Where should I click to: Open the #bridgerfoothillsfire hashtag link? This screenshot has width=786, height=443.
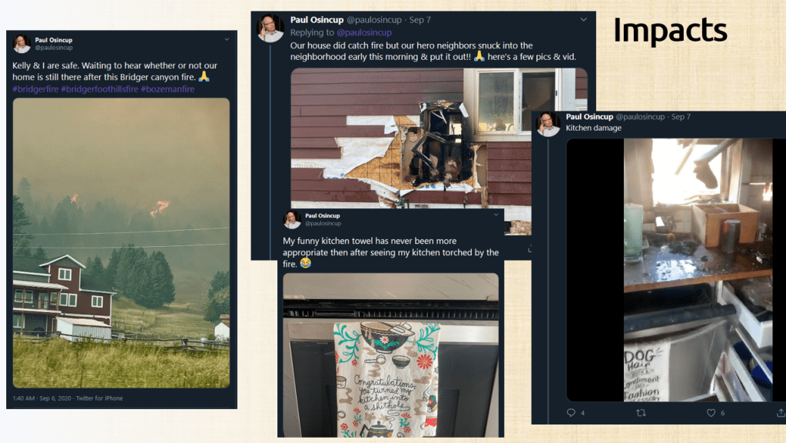pyautogui.click(x=99, y=88)
